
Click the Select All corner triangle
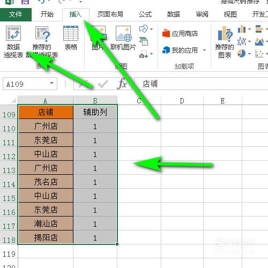click(x=13, y=101)
